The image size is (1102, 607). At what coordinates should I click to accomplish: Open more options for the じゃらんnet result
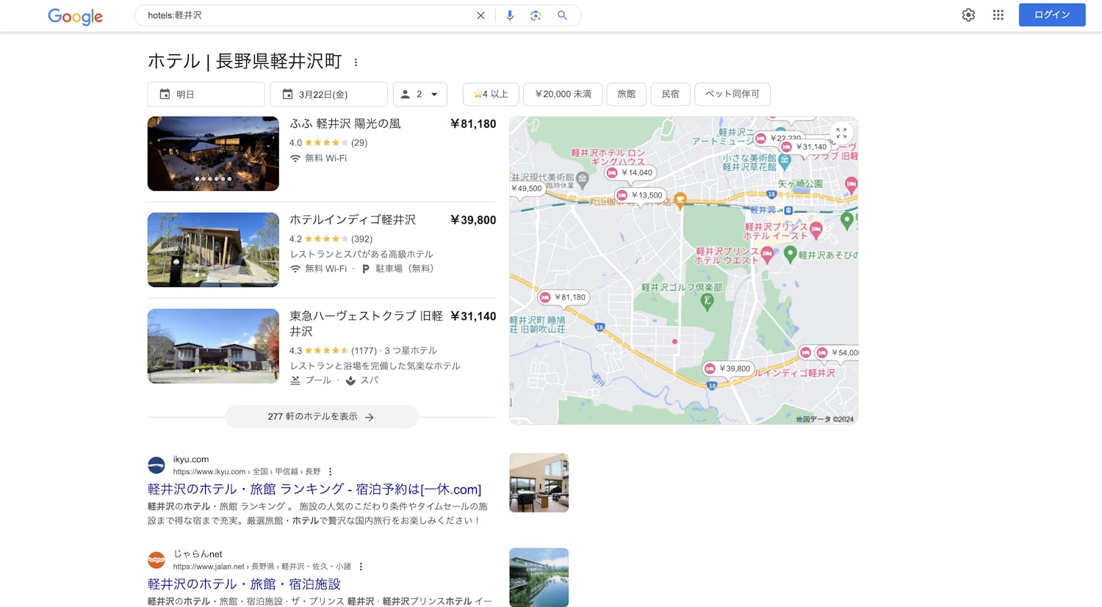point(361,567)
